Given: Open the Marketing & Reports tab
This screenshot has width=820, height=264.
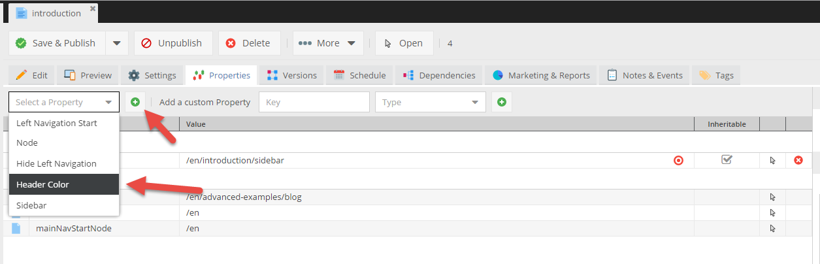Looking at the screenshot, I should point(541,75).
